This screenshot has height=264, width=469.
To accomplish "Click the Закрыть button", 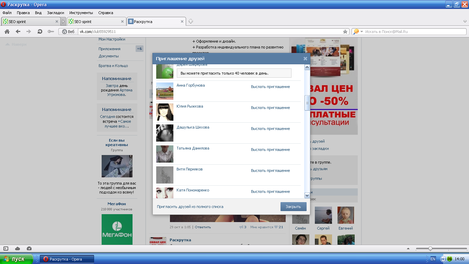I will [293, 207].
